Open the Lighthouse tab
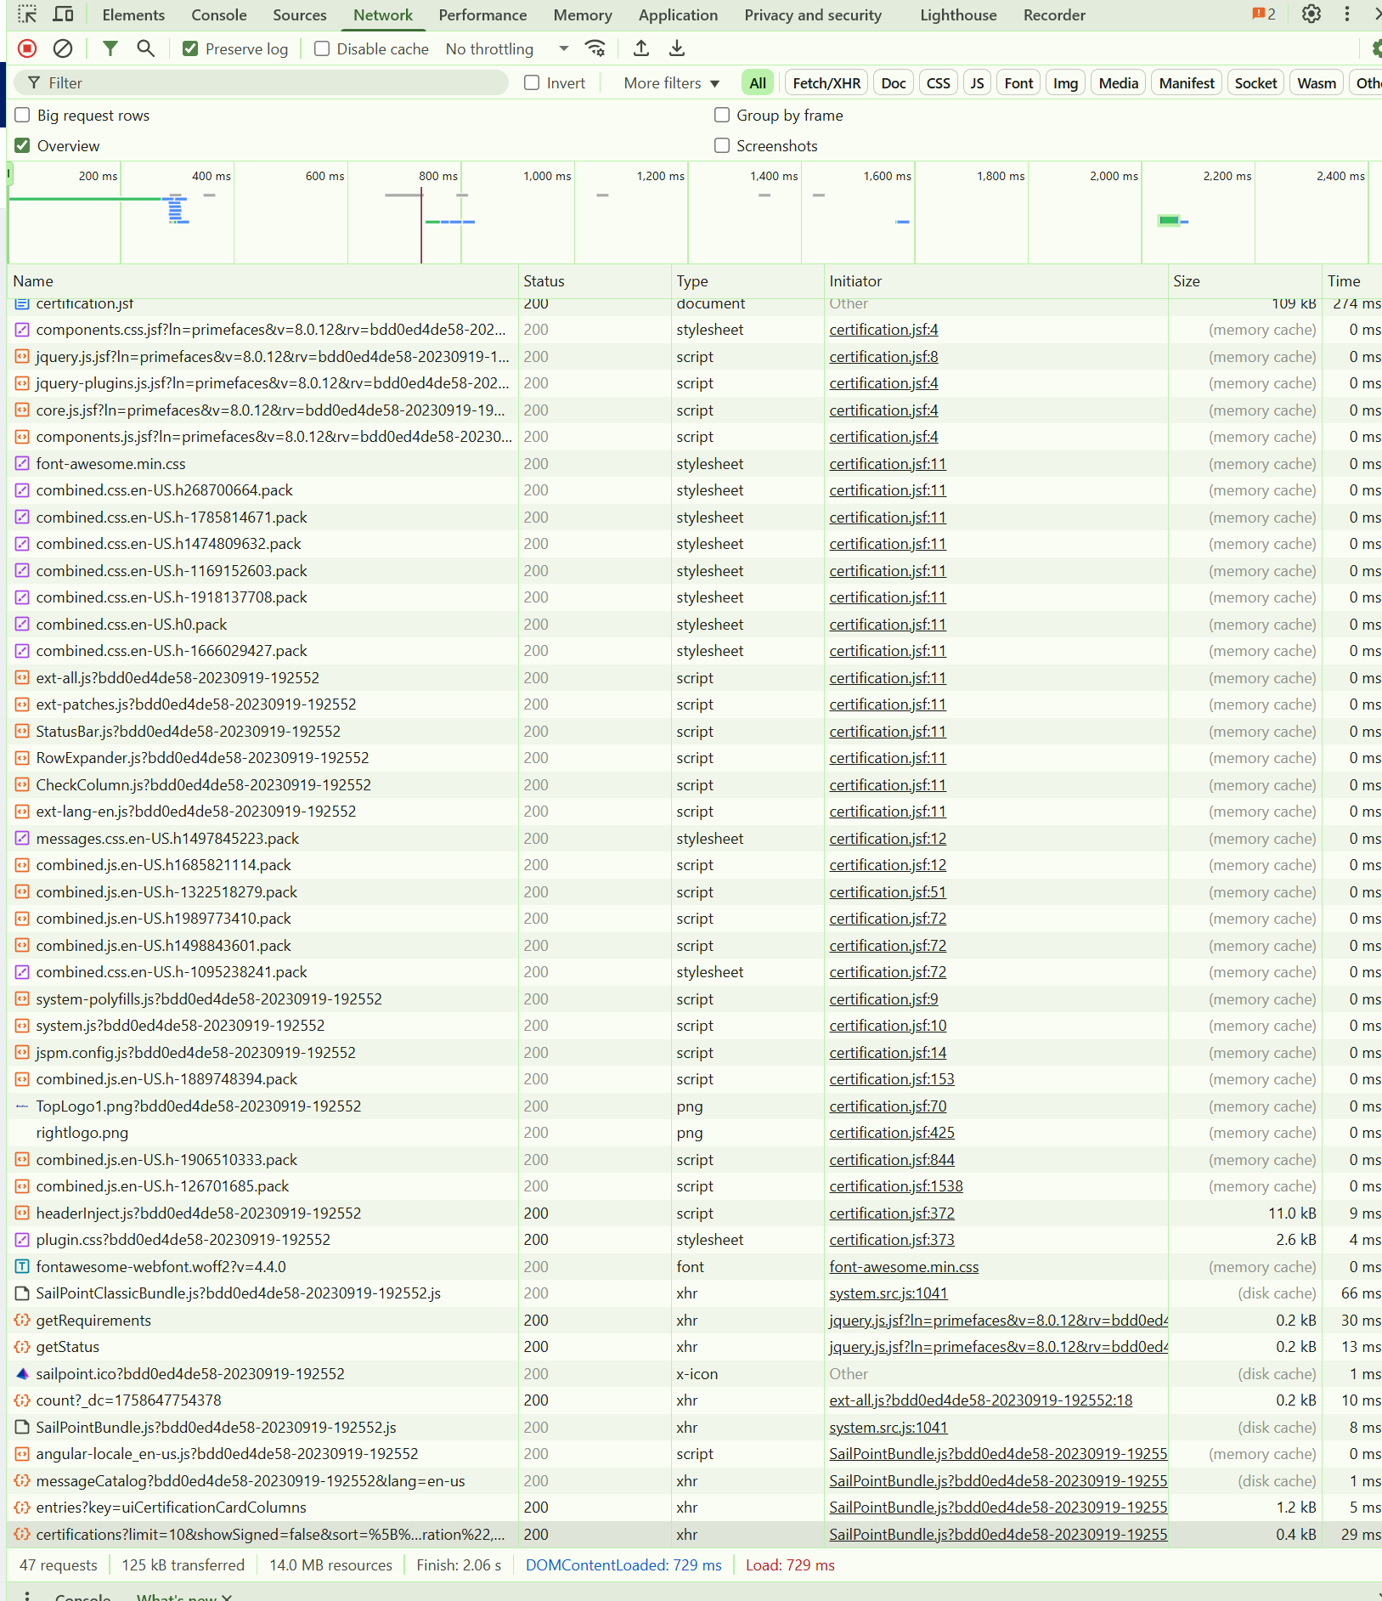This screenshot has width=1382, height=1601. 958,14
